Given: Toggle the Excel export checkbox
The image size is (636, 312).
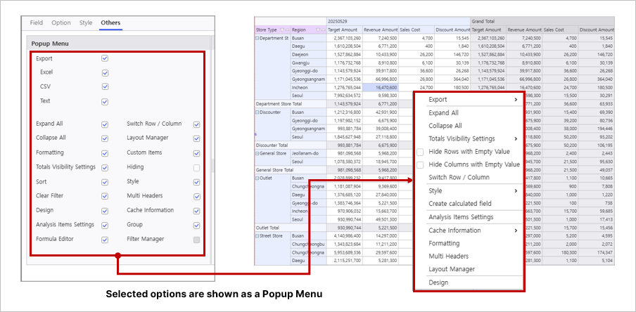Looking at the screenshot, I should click(x=105, y=73).
